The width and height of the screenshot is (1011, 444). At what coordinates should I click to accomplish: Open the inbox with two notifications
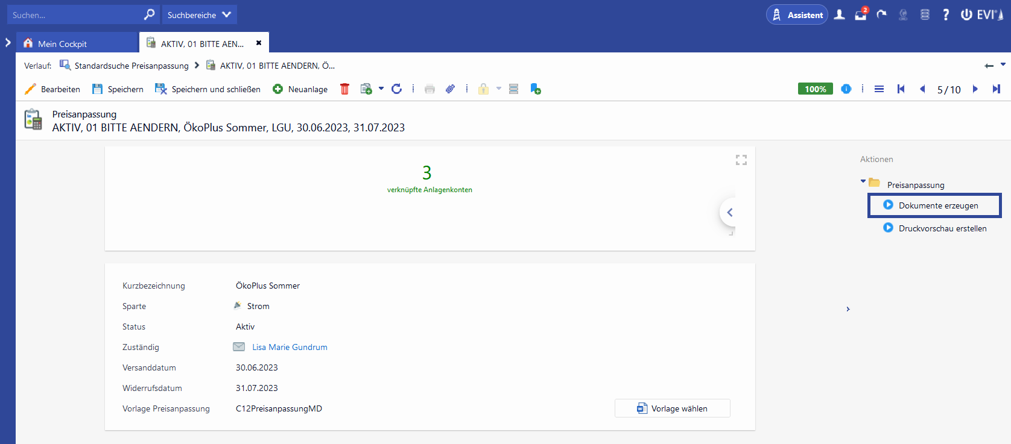861,15
